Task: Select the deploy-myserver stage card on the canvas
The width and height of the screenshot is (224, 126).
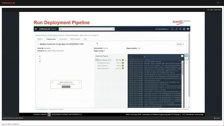Action: (66, 84)
